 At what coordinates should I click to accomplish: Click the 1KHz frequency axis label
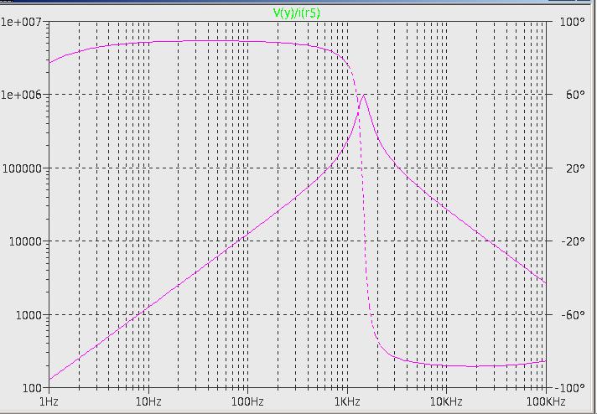(347, 401)
